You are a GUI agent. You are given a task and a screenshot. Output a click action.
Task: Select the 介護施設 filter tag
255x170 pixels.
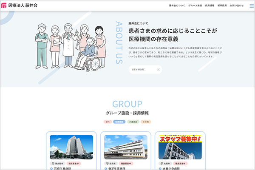click(133, 122)
